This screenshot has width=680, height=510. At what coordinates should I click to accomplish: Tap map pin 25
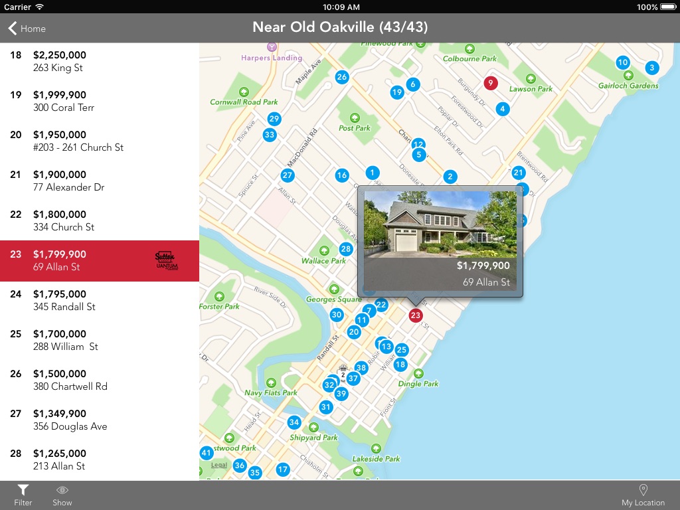tap(402, 349)
